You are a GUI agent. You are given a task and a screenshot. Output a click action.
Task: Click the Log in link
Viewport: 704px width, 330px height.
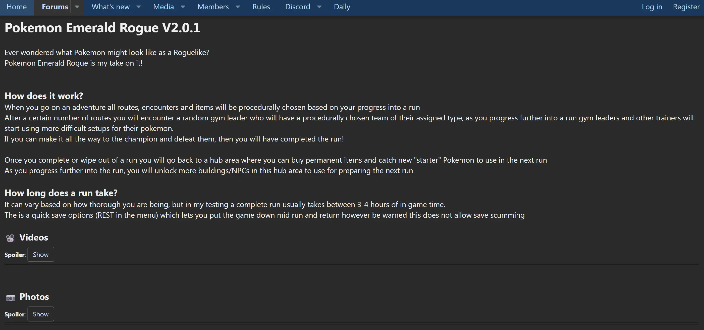pyautogui.click(x=652, y=7)
